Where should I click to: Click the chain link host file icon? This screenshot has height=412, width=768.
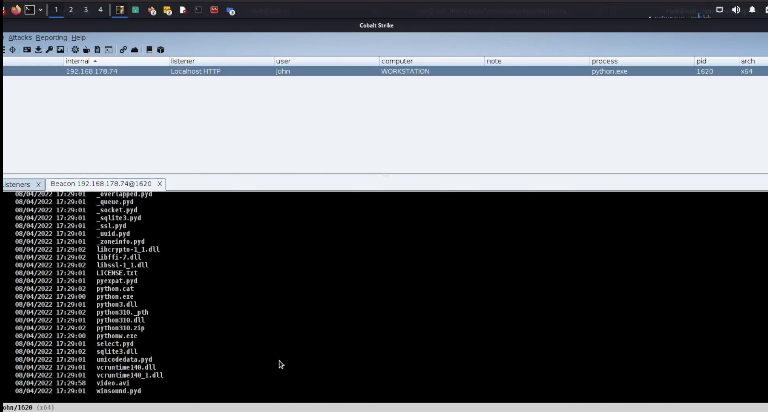point(123,50)
